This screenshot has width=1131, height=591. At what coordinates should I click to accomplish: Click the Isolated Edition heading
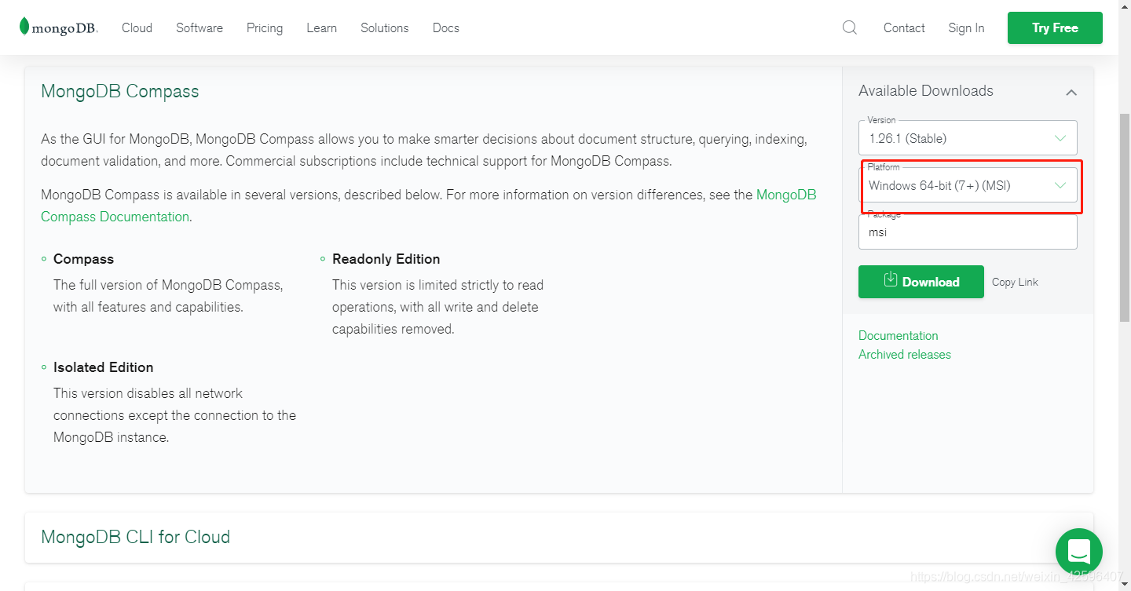[x=103, y=367]
